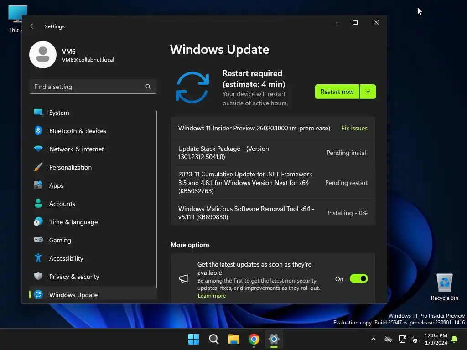The height and width of the screenshot is (350, 467).
Task: Click the muted volume tray icon
Action: [414, 339]
